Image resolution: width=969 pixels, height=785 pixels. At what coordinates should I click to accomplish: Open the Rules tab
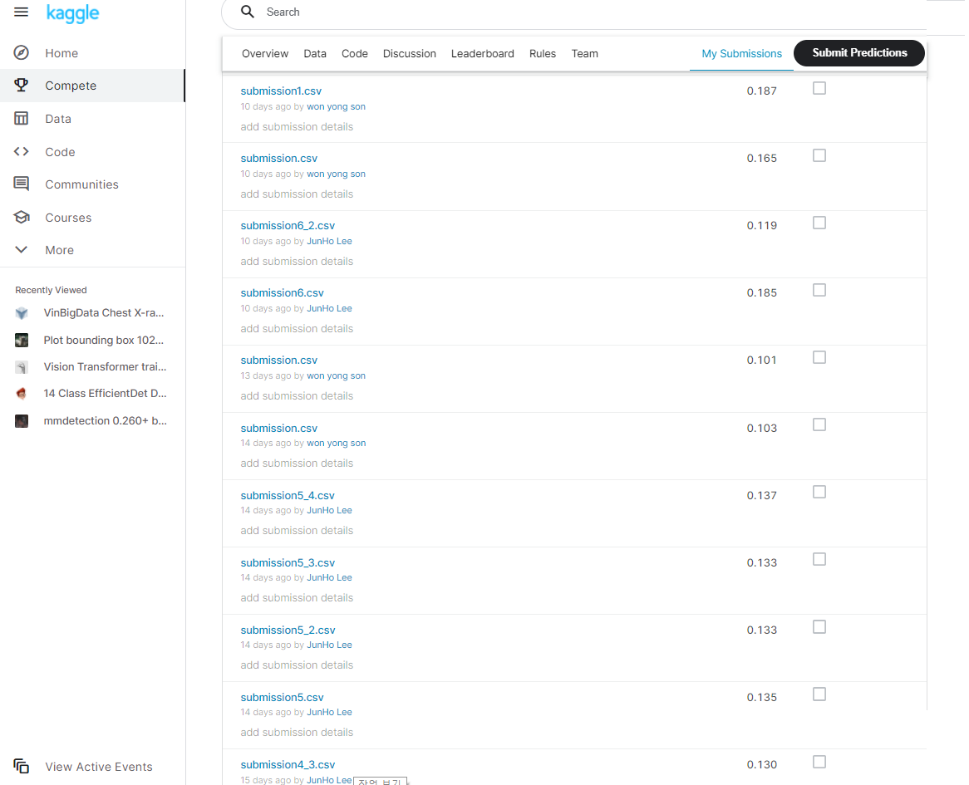[543, 53]
